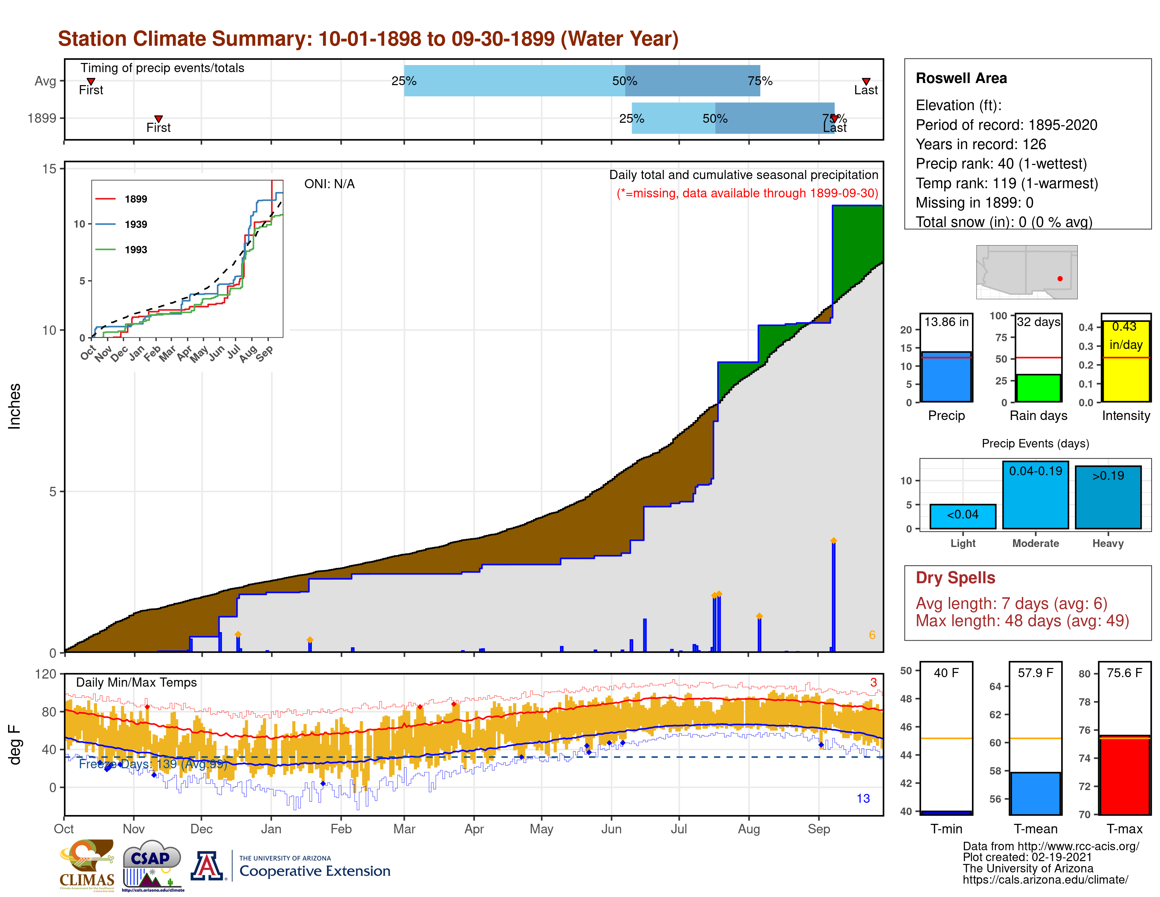Click the Heavy '>0.19' events bar

[x=1108, y=497]
